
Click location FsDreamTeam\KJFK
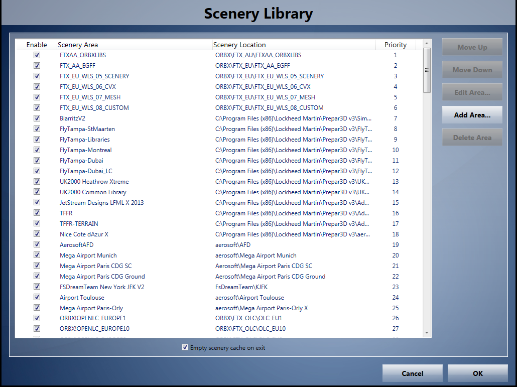241,287
